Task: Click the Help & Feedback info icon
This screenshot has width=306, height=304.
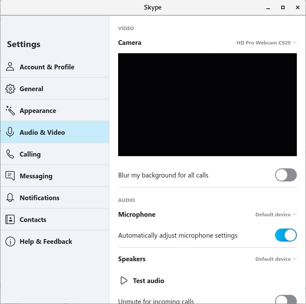Action: [10, 242]
